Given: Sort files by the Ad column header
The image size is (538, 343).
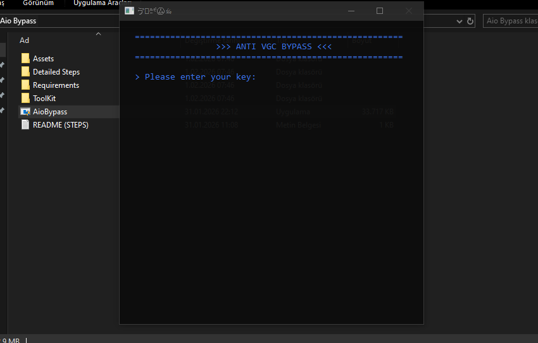Looking at the screenshot, I should point(24,40).
